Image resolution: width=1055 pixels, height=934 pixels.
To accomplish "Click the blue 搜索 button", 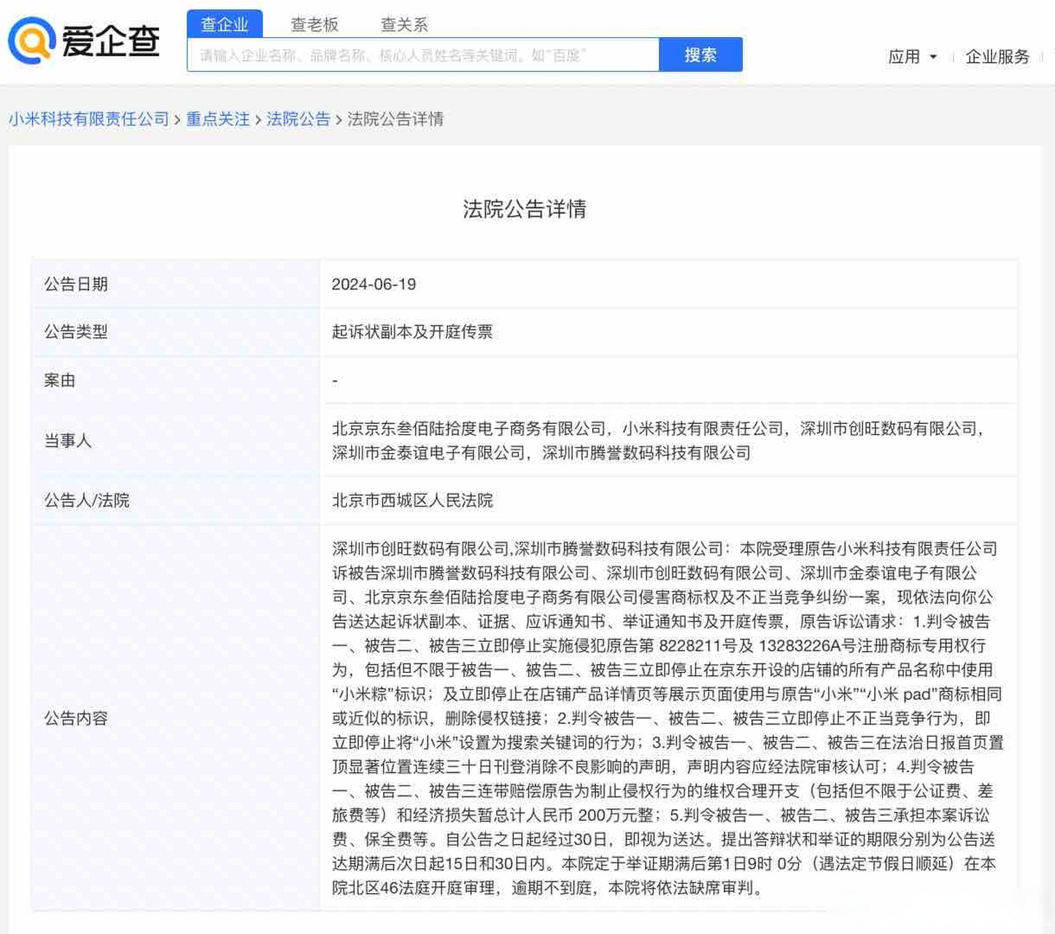I will [x=700, y=55].
